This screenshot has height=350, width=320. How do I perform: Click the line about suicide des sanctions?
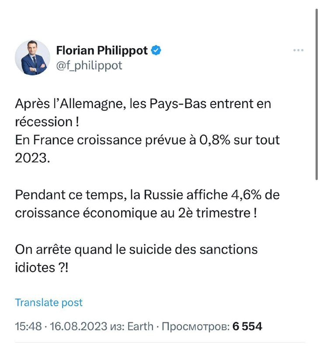tap(136, 249)
